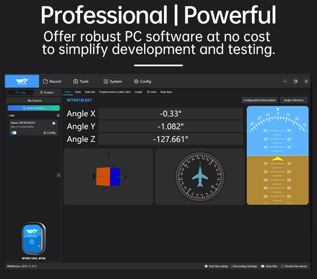This screenshot has width=317, height=279.
Task: Open Config for the WT901BLE67 device
Action: pyautogui.click(x=49, y=133)
